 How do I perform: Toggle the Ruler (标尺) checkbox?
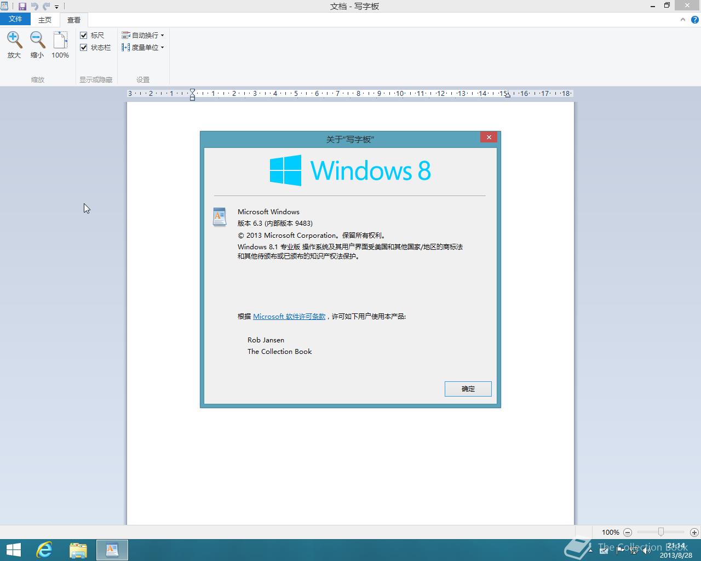pos(84,35)
